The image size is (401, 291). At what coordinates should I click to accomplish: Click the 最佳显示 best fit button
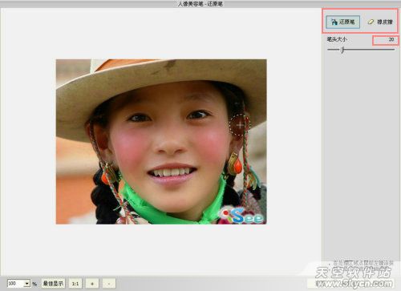(x=53, y=283)
